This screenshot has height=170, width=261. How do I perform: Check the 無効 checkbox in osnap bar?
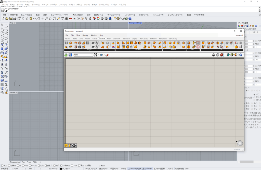click(x=99, y=165)
